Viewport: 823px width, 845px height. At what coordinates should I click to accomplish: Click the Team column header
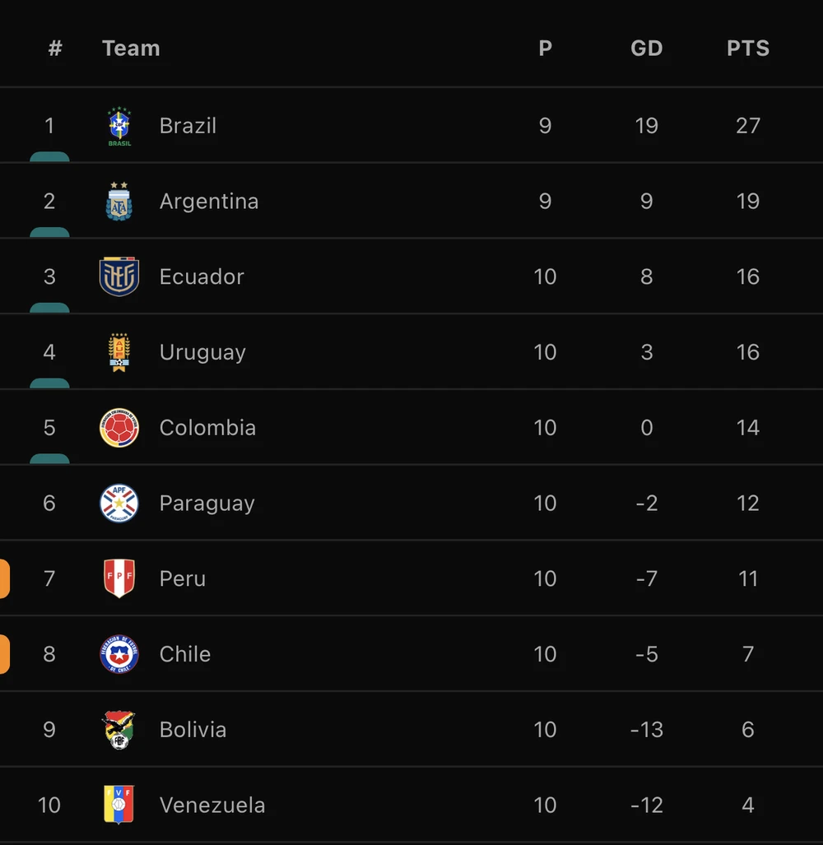tap(131, 49)
